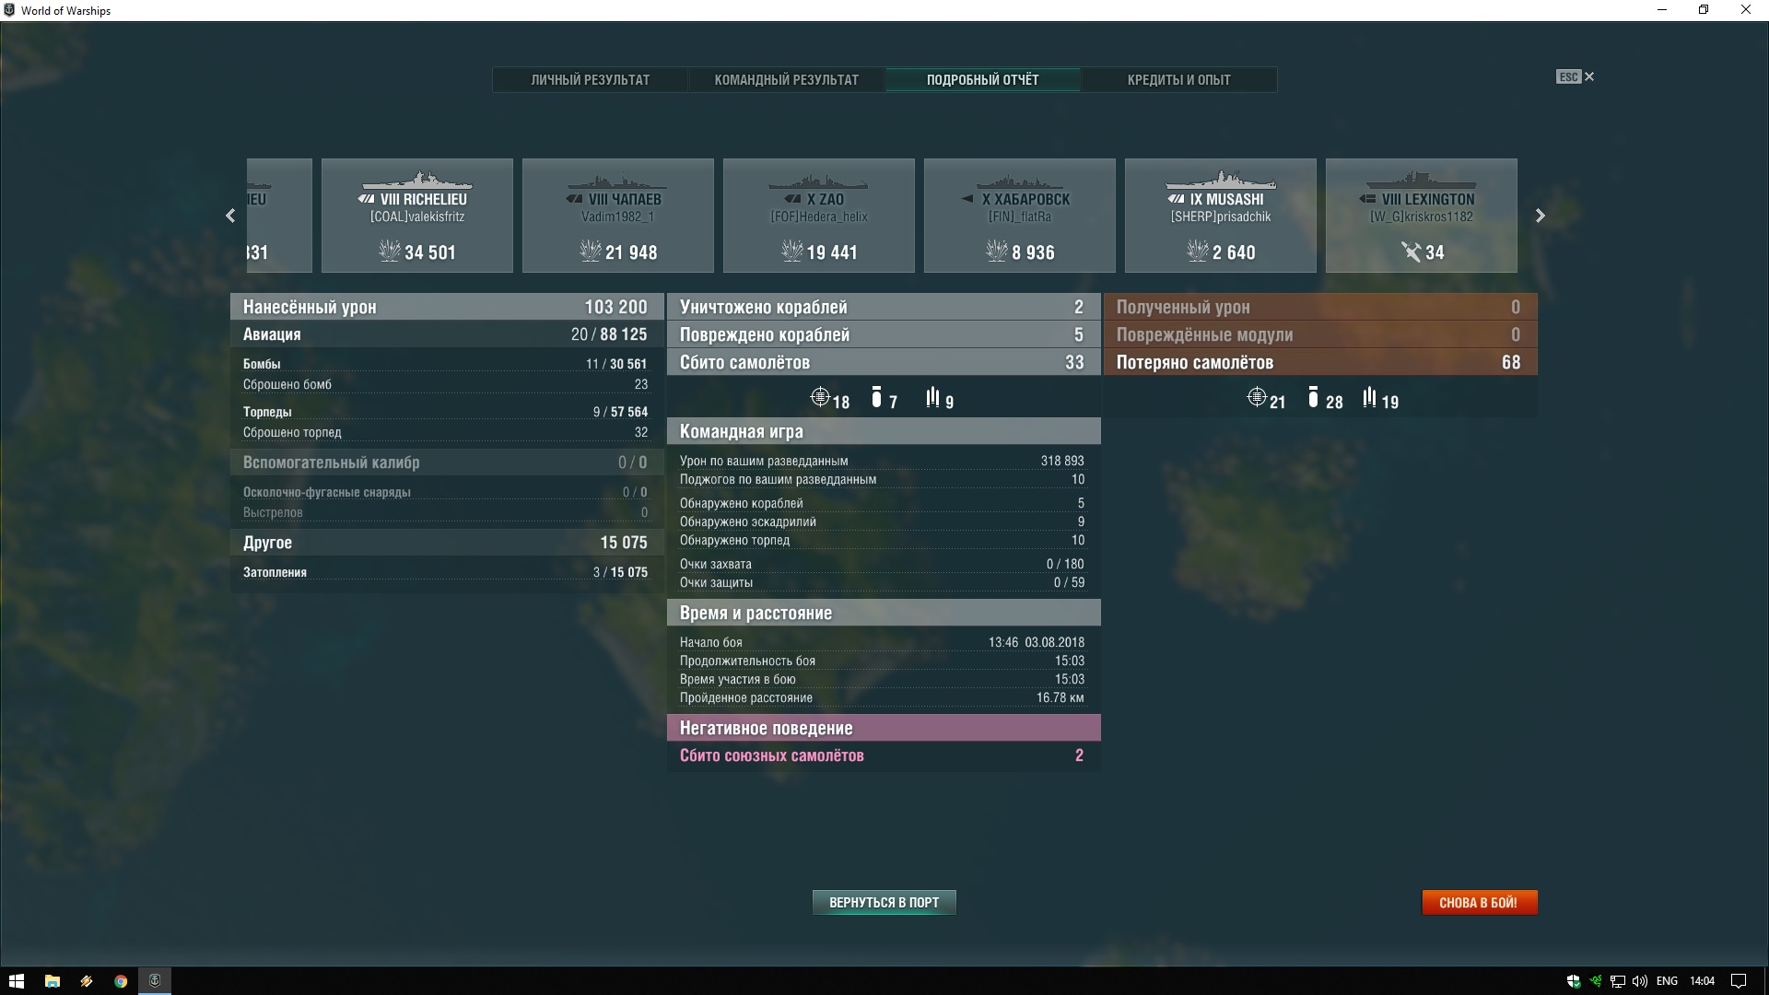Click the Обнаружено эскадрилий row

(884, 521)
